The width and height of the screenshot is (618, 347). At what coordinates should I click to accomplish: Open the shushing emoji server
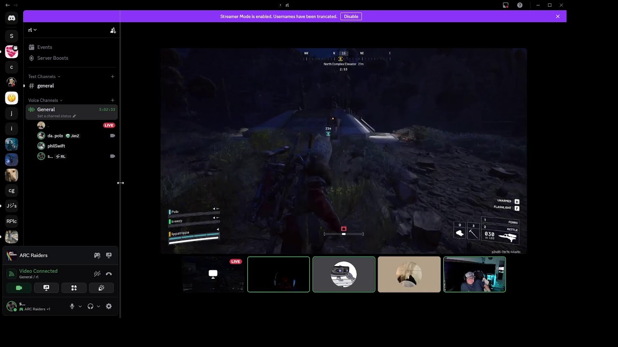pyautogui.click(x=12, y=98)
